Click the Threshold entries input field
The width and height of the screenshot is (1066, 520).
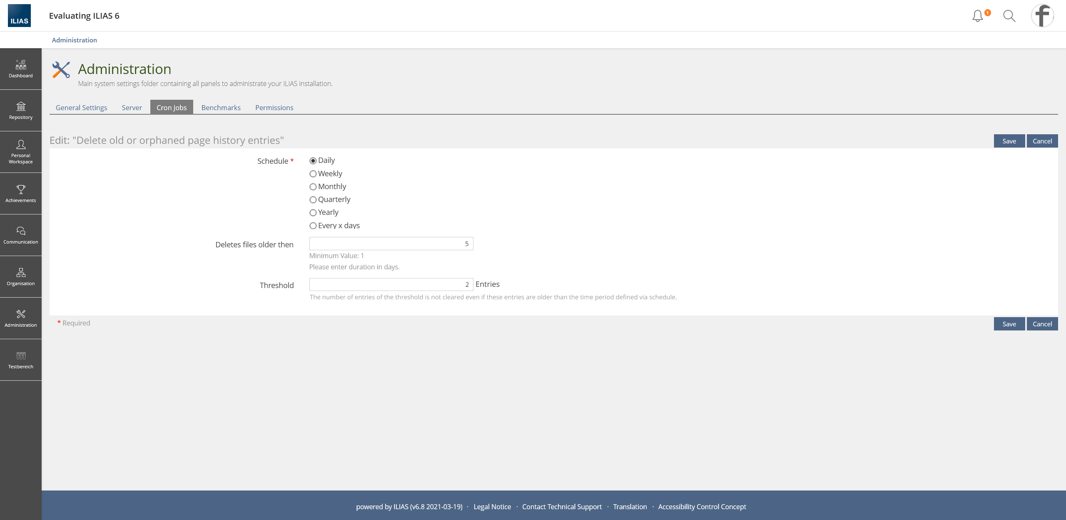[391, 285]
